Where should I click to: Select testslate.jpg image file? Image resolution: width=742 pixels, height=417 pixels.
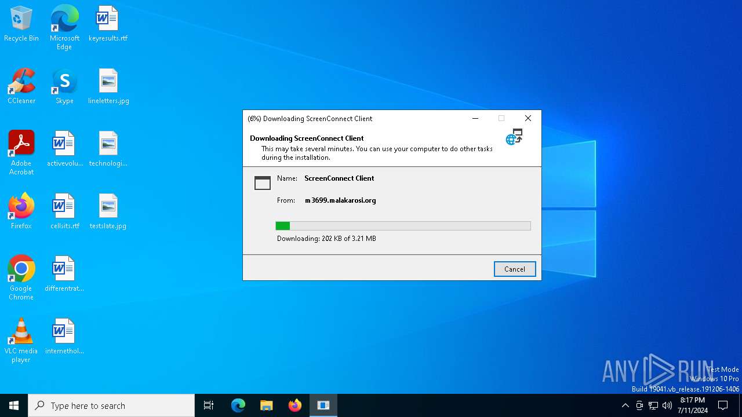tap(108, 212)
